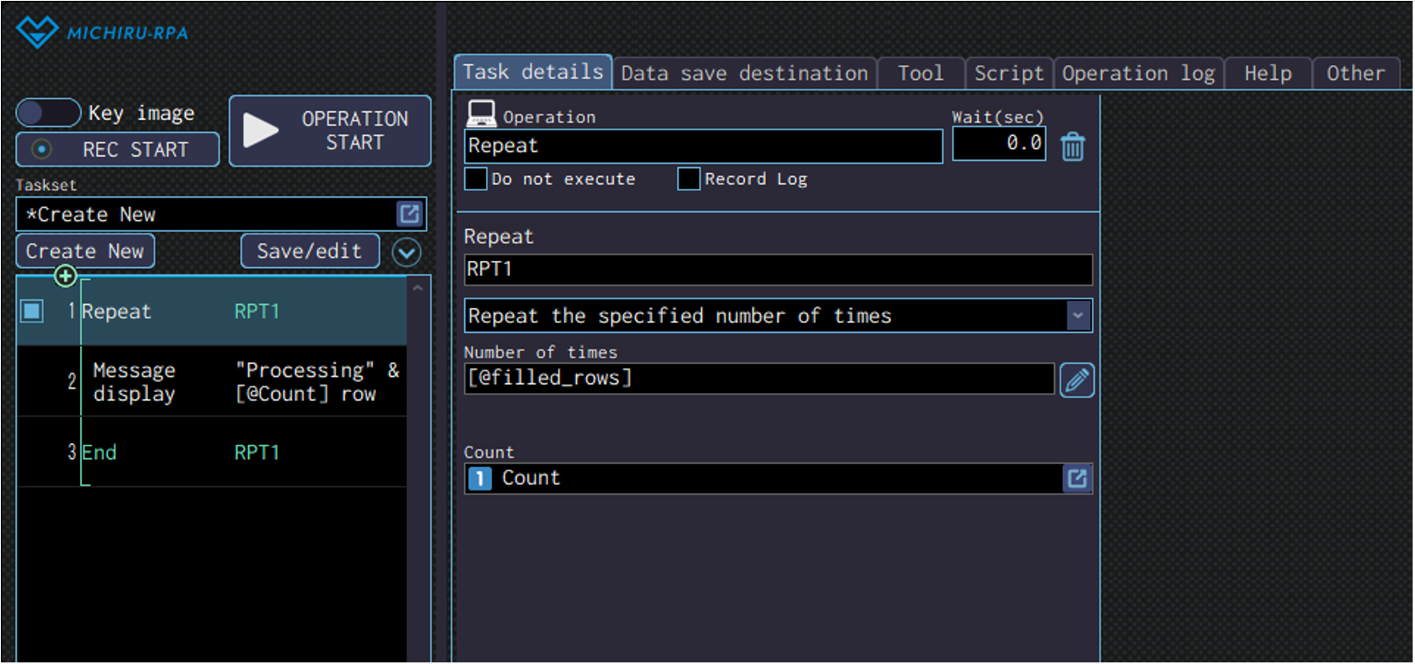The height and width of the screenshot is (664, 1415).
Task: Click the trash icon to delete operation
Action: (x=1072, y=147)
